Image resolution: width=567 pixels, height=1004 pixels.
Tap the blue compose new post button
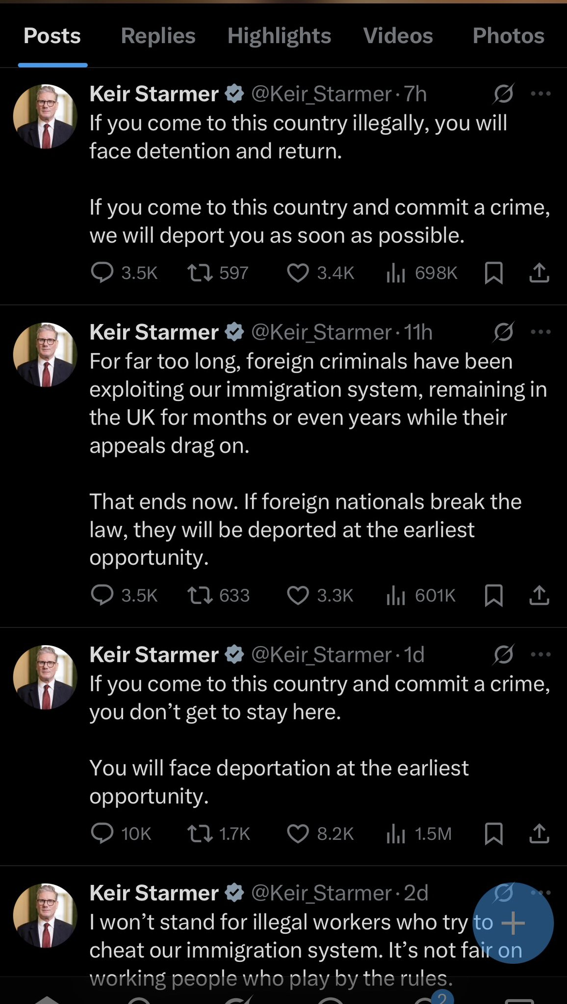pos(513,923)
